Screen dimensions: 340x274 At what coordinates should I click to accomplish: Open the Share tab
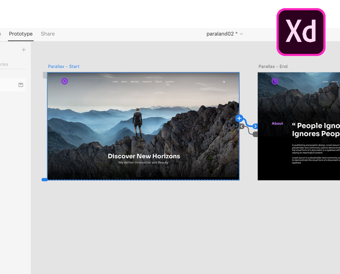[48, 34]
